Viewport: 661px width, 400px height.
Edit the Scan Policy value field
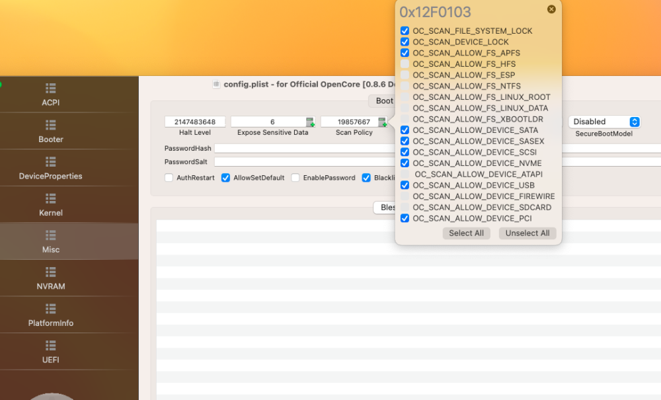click(x=350, y=122)
